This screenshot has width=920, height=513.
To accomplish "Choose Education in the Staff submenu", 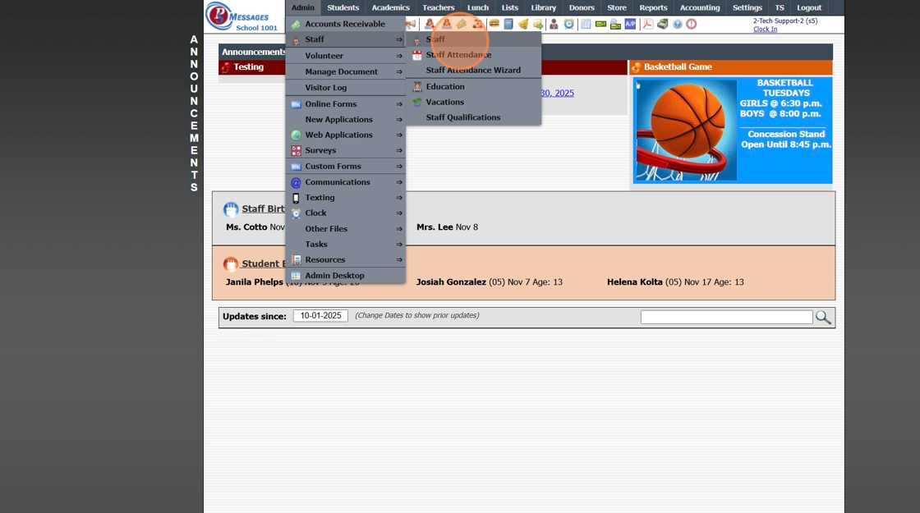I will 473,86.
